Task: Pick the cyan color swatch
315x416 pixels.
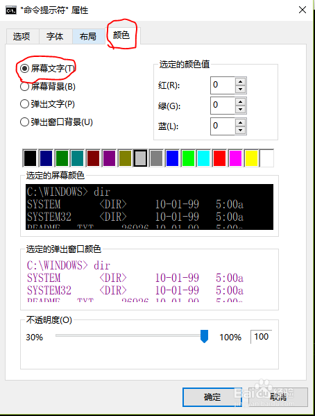Action: pos(203,158)
